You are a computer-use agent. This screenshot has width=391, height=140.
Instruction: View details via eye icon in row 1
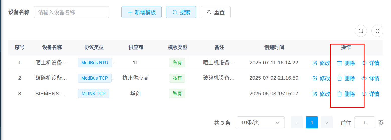point(364,63)
